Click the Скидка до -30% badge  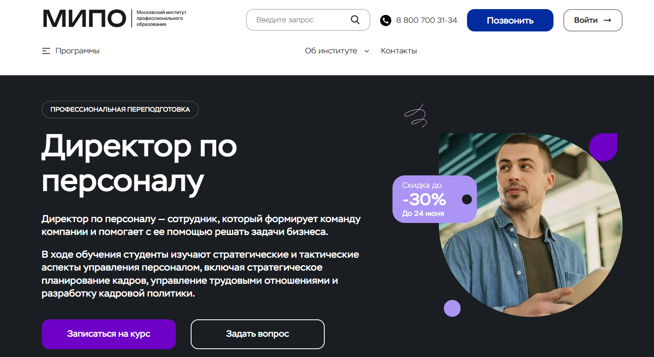pyautogui.click(x=434, y=199)
